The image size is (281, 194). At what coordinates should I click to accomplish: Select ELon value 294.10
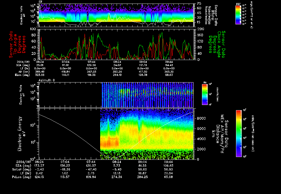coord(117,75)
